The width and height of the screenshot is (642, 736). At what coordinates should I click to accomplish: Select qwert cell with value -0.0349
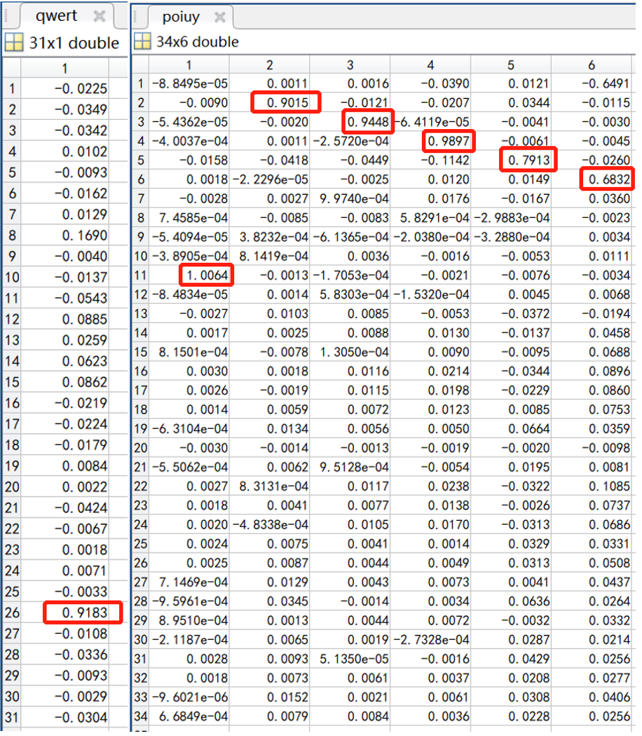click(65, 109)
